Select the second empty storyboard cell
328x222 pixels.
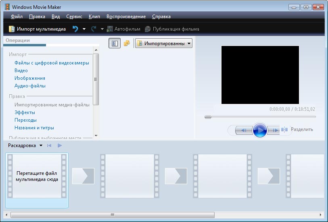[x=130, y=176]
